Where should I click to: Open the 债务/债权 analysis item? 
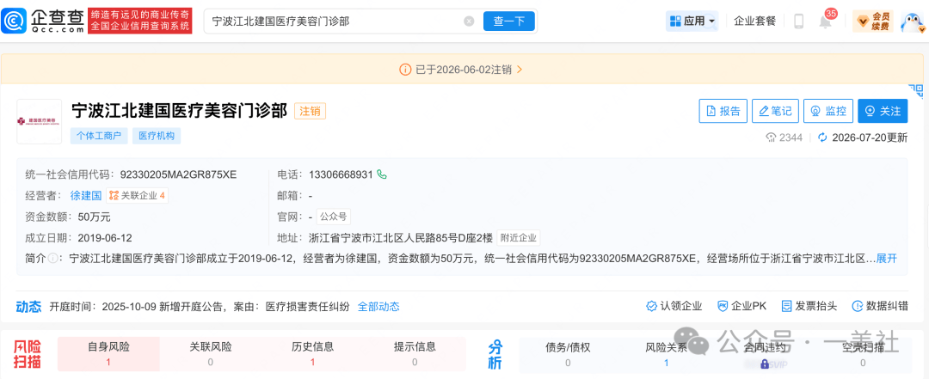[x=568, y=354]
